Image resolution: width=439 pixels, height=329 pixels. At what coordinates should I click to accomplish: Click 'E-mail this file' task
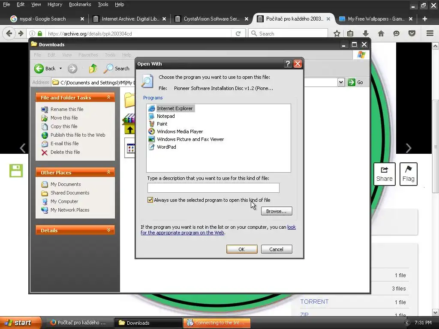point(64,144)
